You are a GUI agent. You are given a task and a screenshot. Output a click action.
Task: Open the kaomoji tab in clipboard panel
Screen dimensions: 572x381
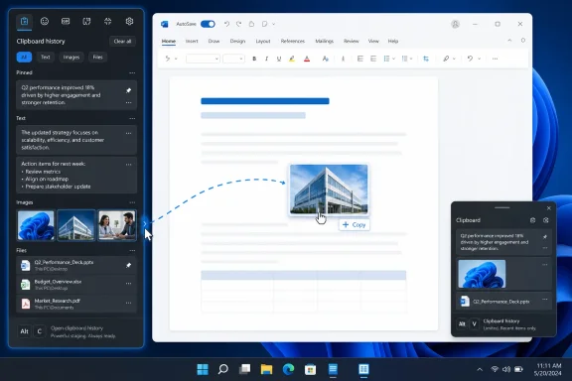click(86, 22)
